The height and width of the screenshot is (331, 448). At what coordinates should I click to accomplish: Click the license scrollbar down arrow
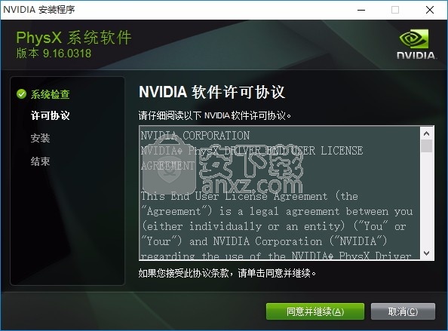[427, 253]
